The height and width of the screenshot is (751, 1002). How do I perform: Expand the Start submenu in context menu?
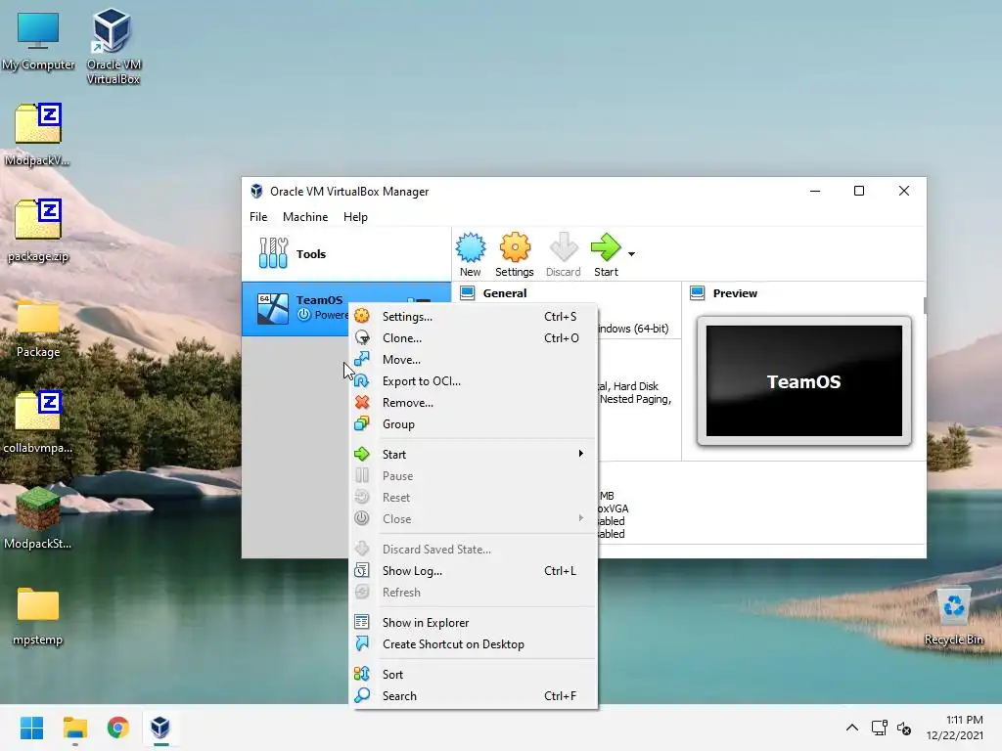point(474,454)
